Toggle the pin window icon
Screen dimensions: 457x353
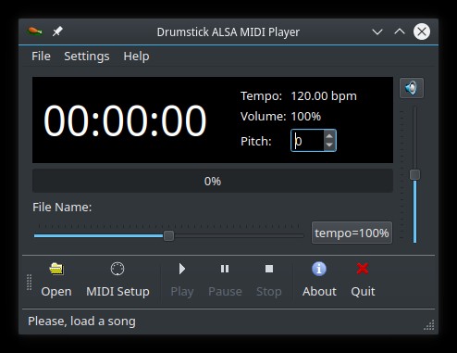click(57, 32)
